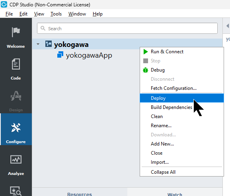Click the search magnifier icon
The image size is (230, 196).
pos(43,28)
